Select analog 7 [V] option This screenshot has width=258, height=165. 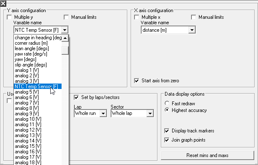[x=38, y=103]
